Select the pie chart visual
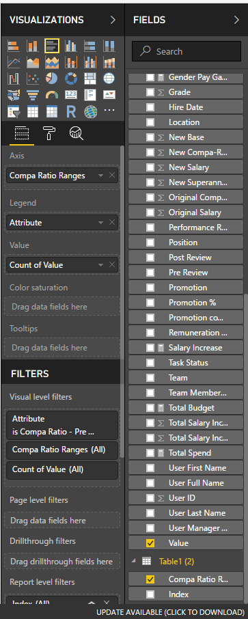This screenshot has width=248, height=619. pyautogui.click(x=52, y=79)
